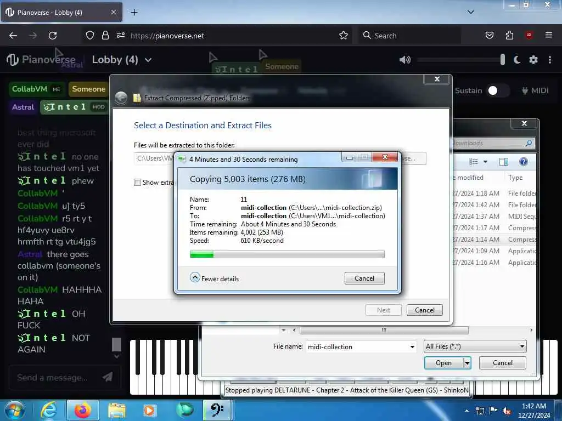This screenshot has height=421, width=562.
Task: Select the Pianoverse - Lobby (4) tab
Action: click(61, 12)
